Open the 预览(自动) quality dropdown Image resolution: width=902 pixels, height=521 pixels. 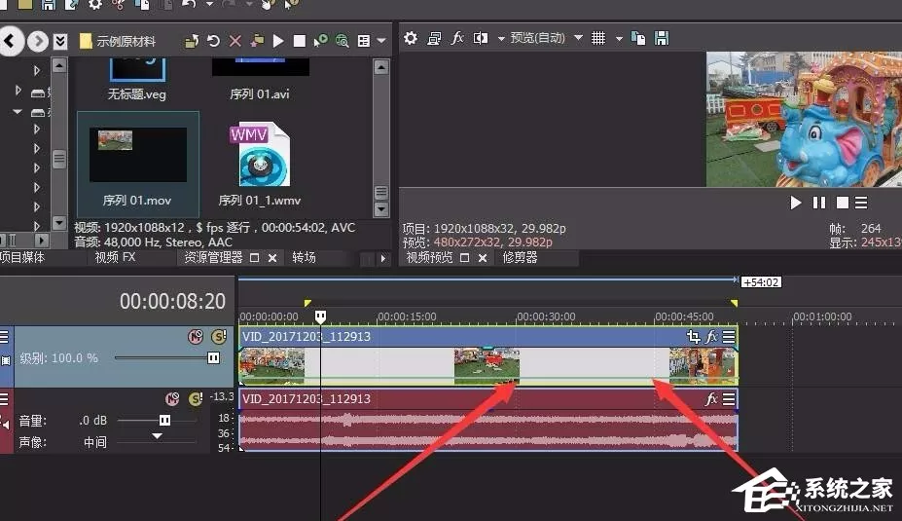[578, 38]
